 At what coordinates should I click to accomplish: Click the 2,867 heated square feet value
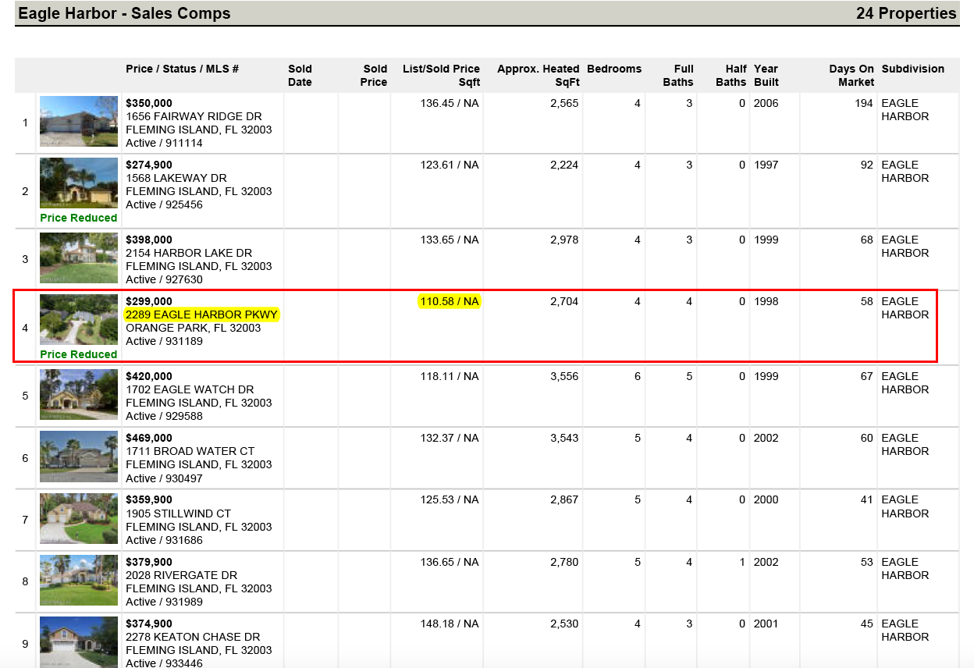click(x=564, y=499)
